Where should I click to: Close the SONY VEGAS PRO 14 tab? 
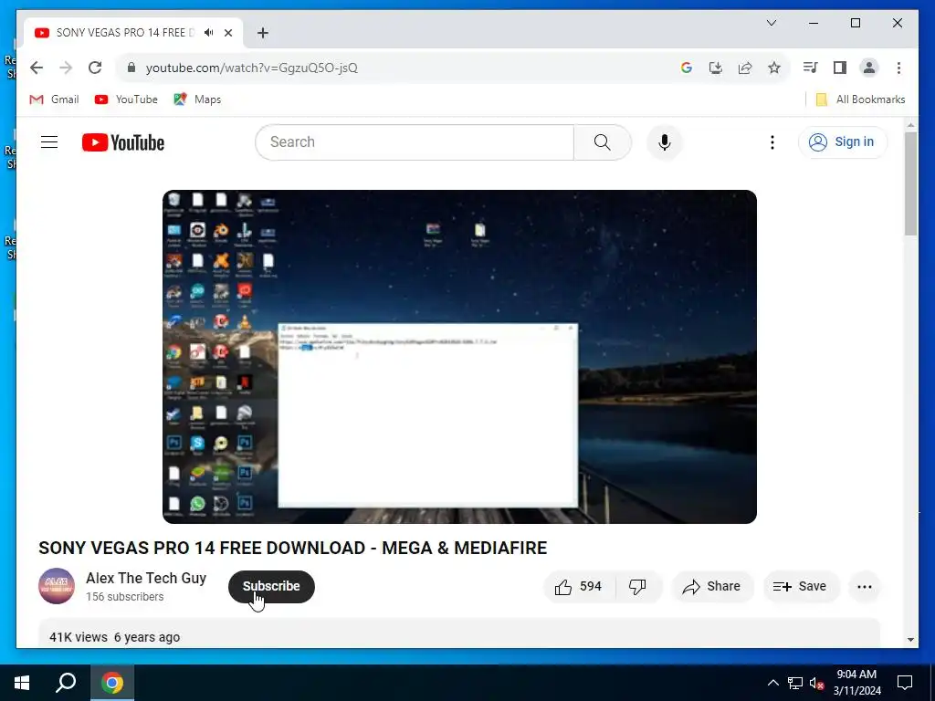(x=227, y=33)
